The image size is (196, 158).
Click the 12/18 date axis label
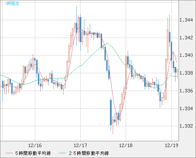(126, 145)
